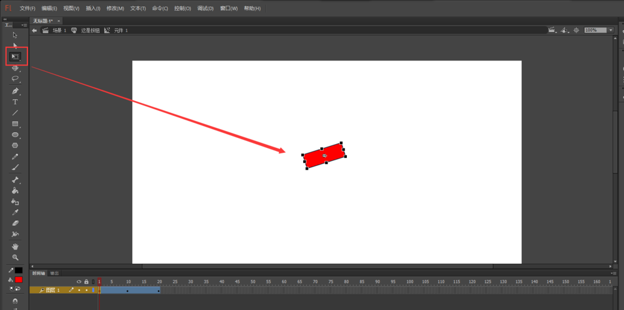Select the Subselection tool
Image resolution: width=624 pixels, height=310 pixels.
(15, 46)
